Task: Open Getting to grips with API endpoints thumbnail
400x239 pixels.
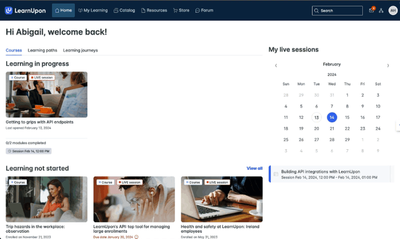Action: click(x=46, y=95)
